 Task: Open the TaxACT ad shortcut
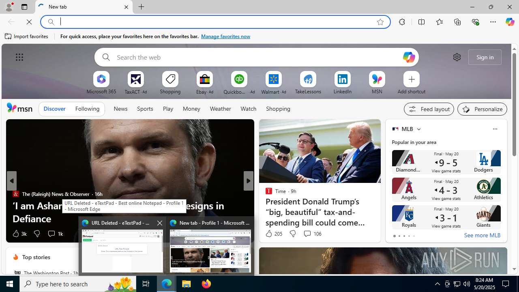click(135, 83)
